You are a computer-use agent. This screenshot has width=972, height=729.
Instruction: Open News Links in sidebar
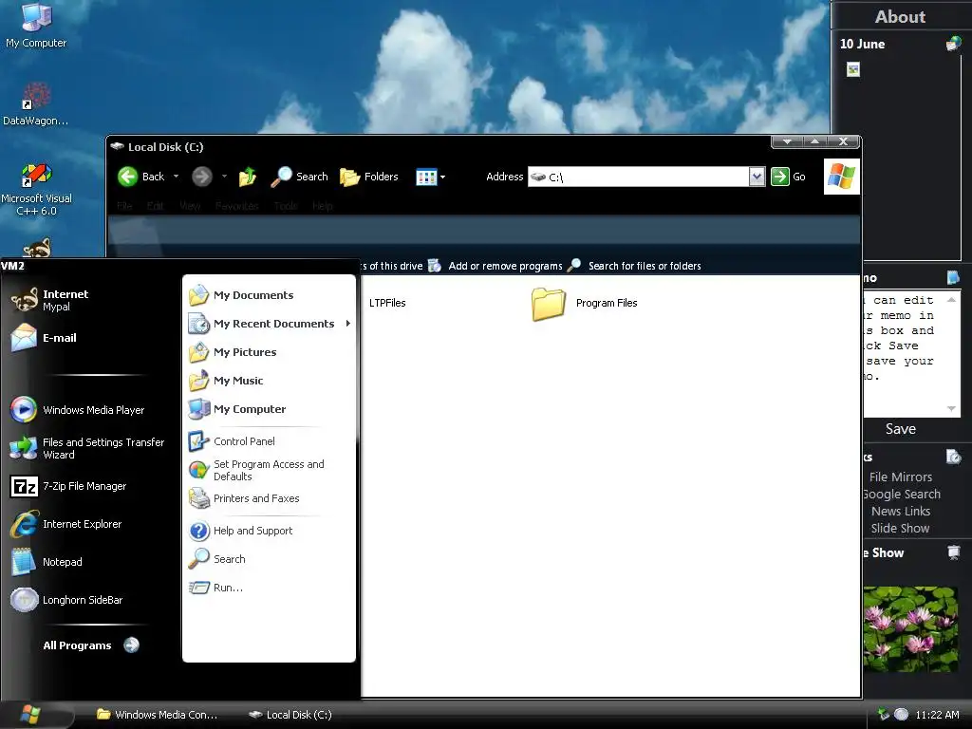coord(901,512)
